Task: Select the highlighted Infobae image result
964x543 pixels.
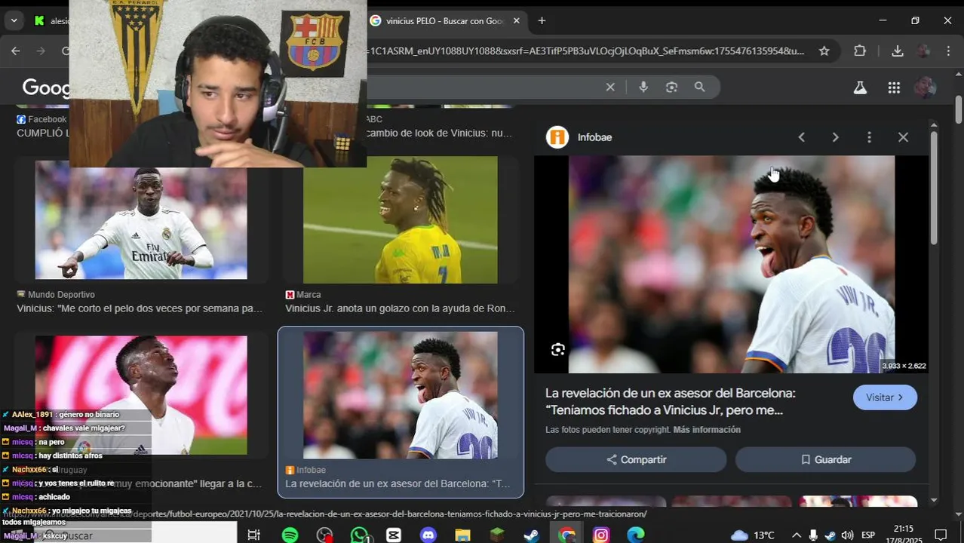Action: coord(400,395)
